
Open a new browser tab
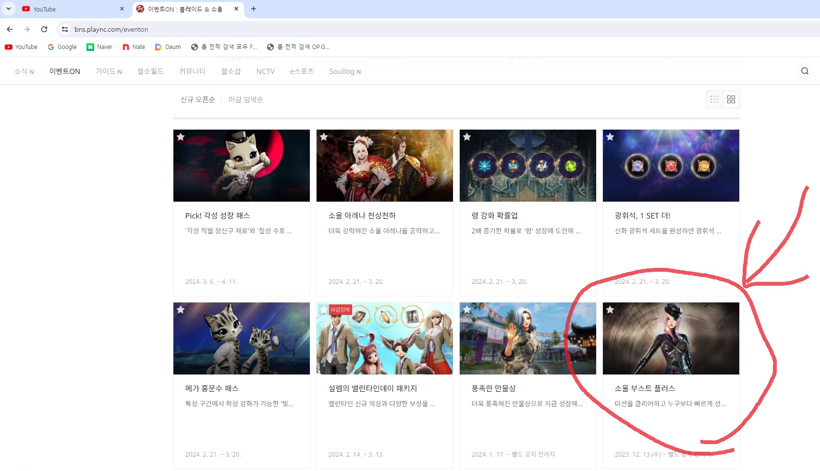(254, 9)
